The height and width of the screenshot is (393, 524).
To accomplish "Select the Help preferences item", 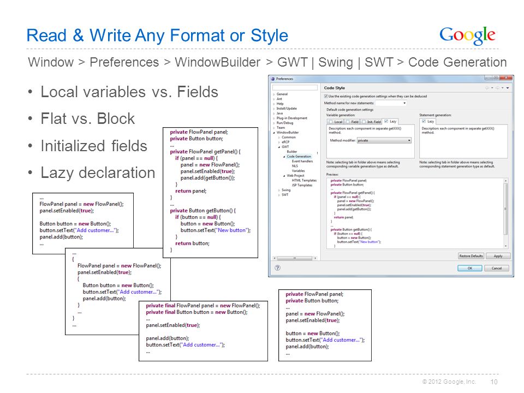I will point(280,104).
